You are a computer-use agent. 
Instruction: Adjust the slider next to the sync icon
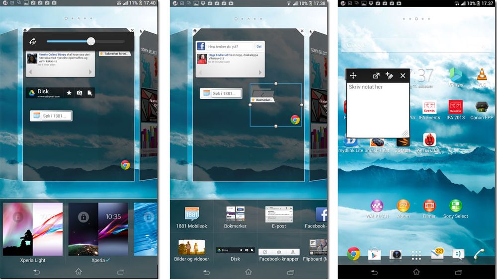point(85,41)
